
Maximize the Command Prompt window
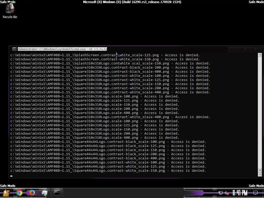tap(245, 49)
